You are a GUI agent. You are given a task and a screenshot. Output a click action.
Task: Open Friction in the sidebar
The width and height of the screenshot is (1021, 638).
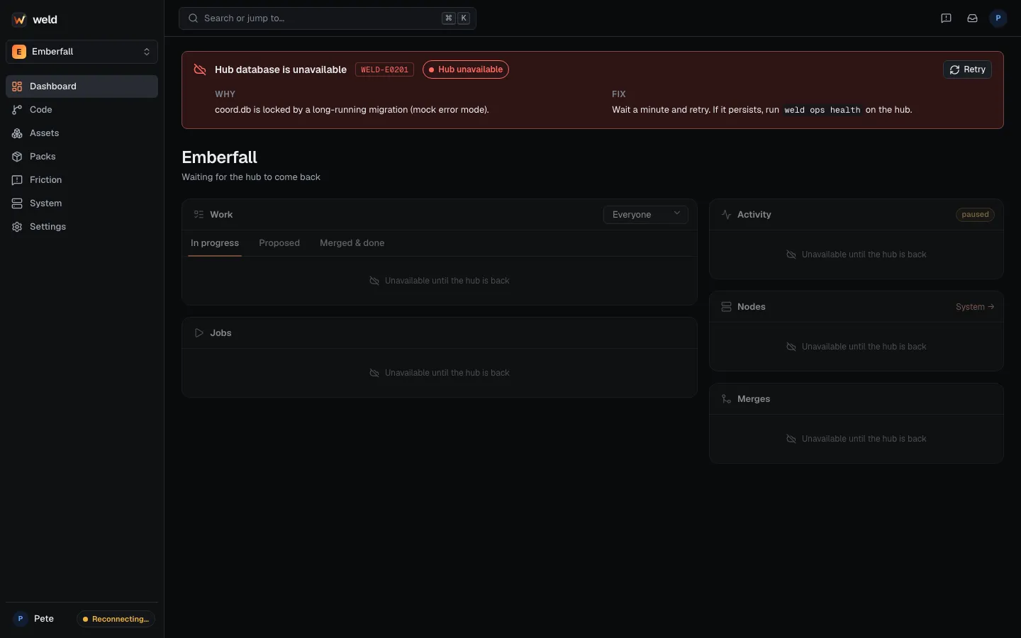82,180
